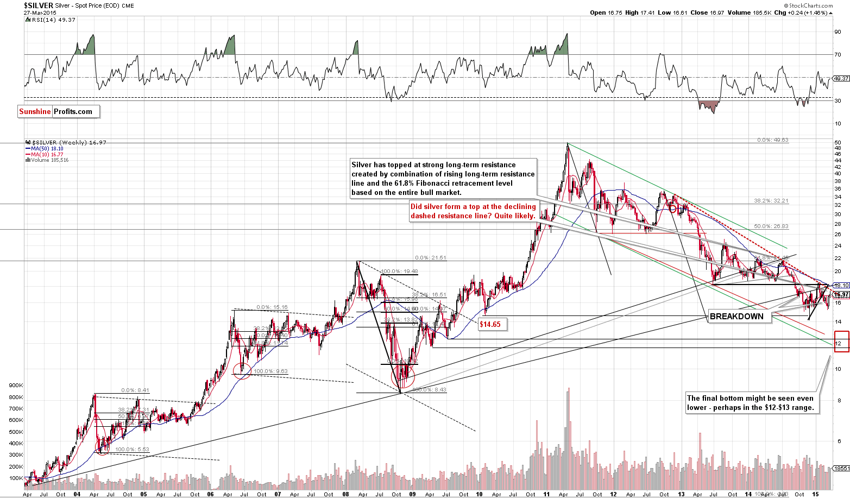The width and height of the screenshot is (850, 499).
Task: Click the High 17.41 header value
Action: tap(640, 12)
